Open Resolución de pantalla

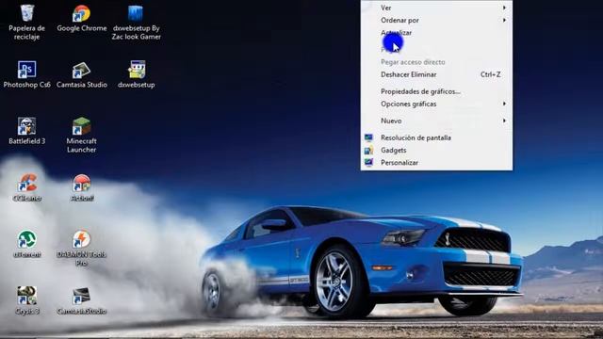(x=436, y=137)
